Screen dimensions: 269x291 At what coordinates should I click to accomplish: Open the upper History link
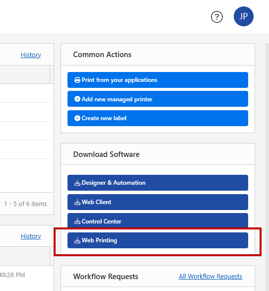31,55
